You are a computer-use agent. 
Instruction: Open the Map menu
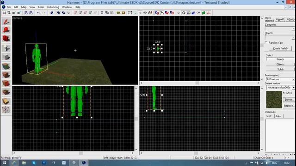pos(24,7)
